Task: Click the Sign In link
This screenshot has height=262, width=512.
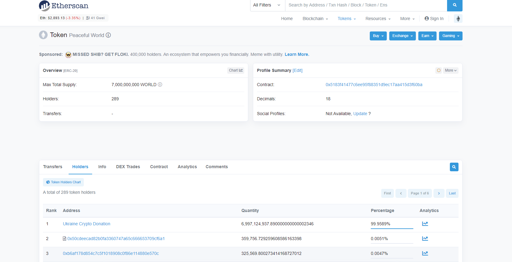Action: click(x=434, y=19)
